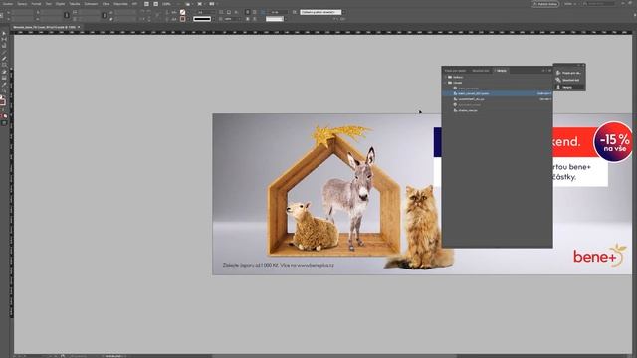Select the Direct Selection tool
Screen dimensions: 637x358
[4, 39]
